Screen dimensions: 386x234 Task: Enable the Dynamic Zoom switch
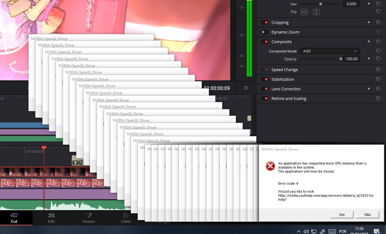coord(265,32)
